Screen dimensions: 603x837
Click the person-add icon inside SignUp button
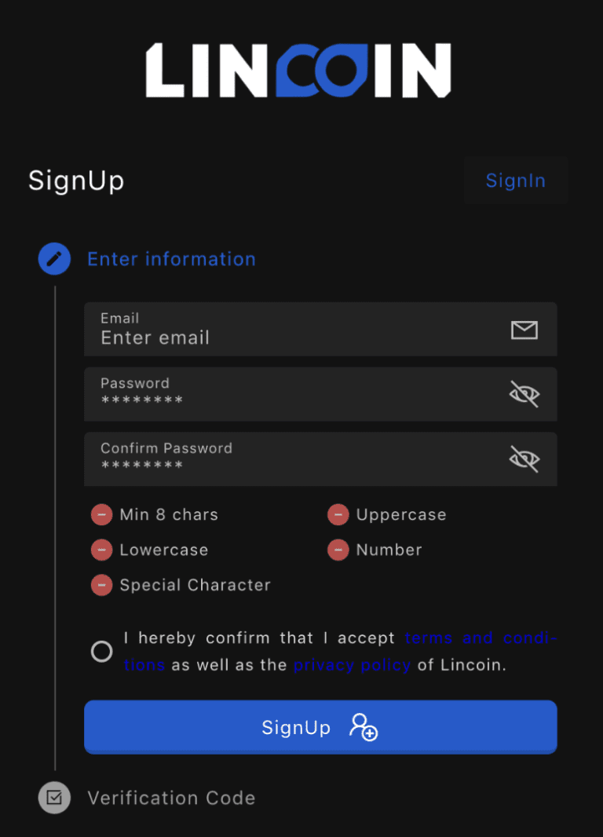pyautogui.click(x=364, y=729)
